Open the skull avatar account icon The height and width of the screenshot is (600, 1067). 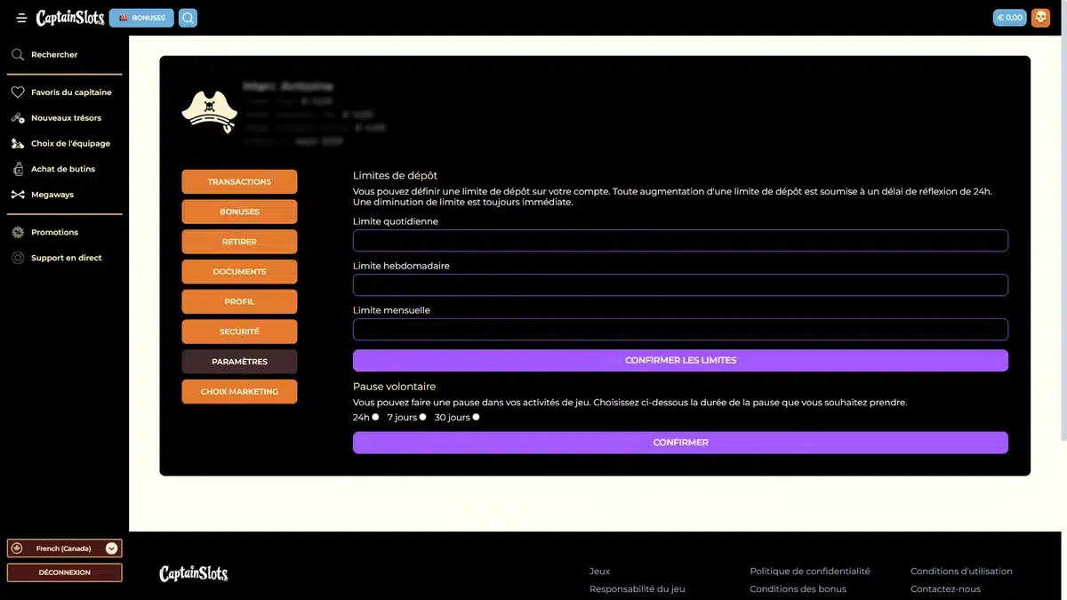(1040, 18)
